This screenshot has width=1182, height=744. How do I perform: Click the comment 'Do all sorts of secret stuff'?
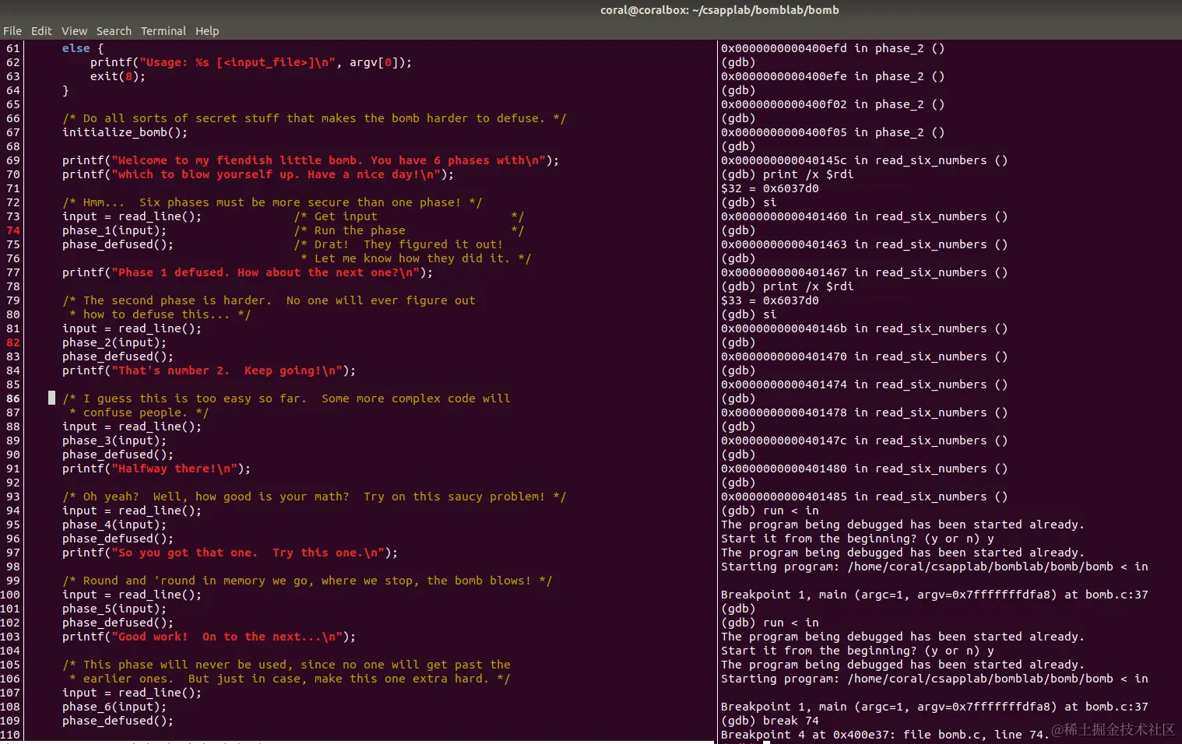point(314,118)
